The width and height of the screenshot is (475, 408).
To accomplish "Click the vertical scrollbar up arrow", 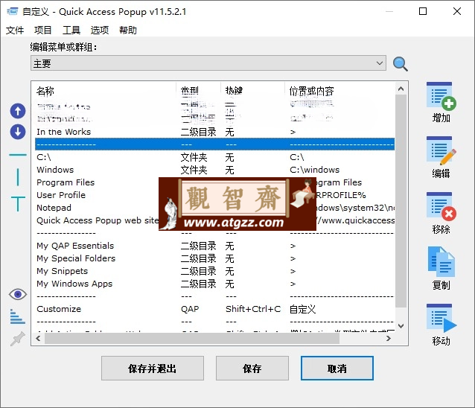I will click(x=401, y=89).
